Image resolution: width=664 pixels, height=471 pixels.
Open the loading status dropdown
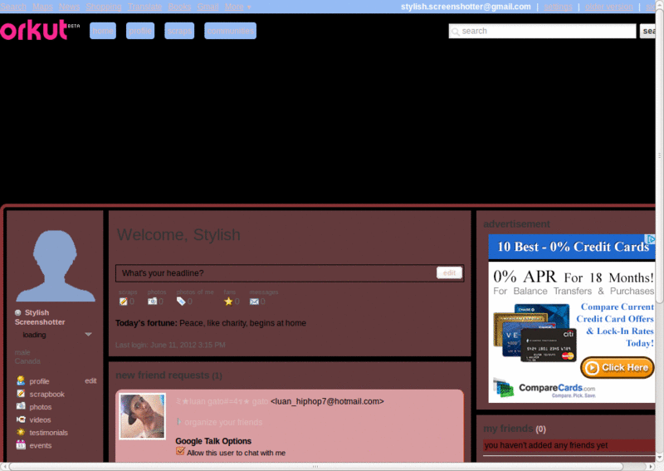pos(88,335)
